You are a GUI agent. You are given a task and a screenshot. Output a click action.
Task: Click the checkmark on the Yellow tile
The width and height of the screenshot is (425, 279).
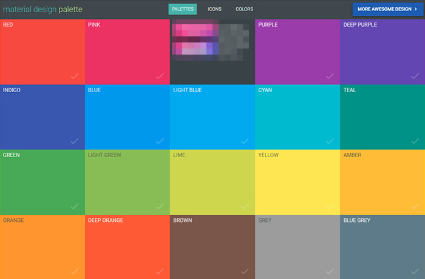[330, 206]
